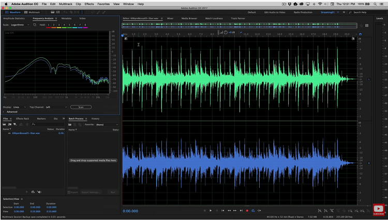Show the Spectral Frequency Display
Screen dimensions: 388x220
pos(53,12)
